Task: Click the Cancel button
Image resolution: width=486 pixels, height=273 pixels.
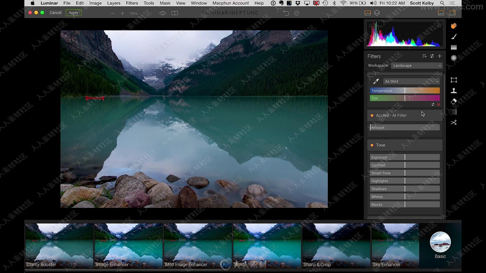Action: (x=55, y=12)
